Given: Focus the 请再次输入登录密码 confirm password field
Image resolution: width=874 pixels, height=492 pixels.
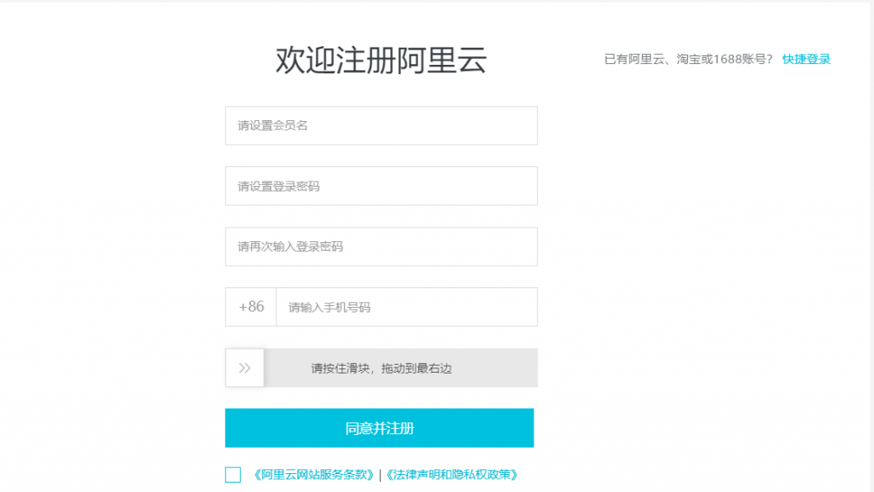Looking at the screenshot, I should [x=382, y=246].
